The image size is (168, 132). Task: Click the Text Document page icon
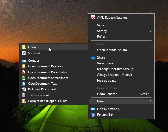tap(24, 95)
